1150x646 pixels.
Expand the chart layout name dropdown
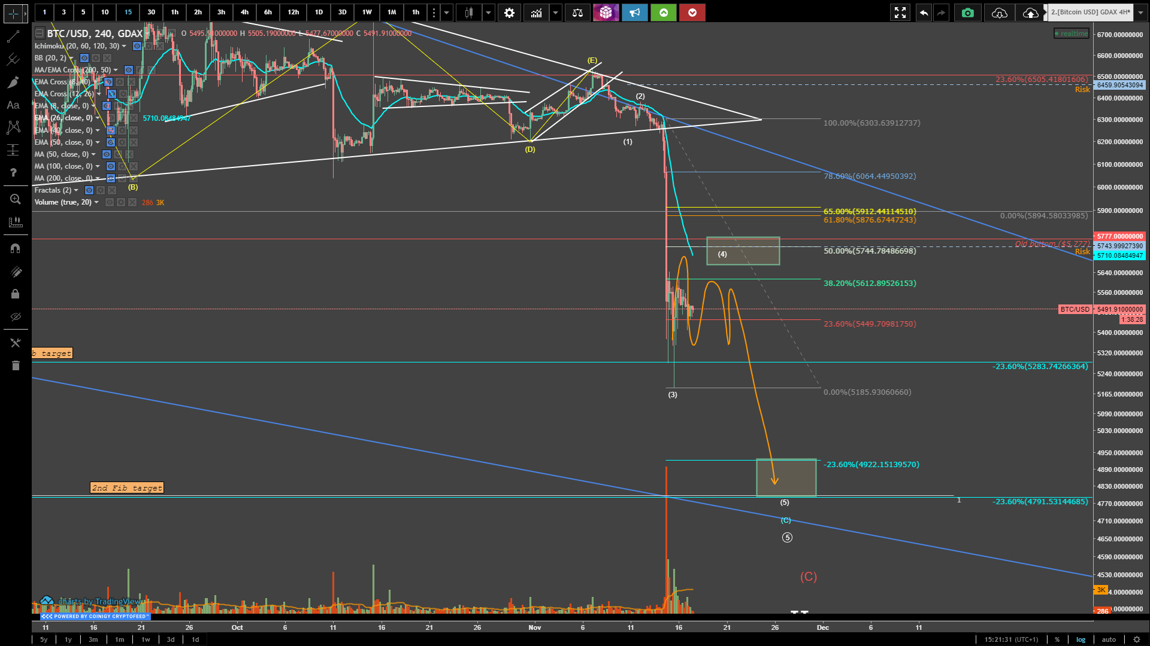tap(1140, 13)
